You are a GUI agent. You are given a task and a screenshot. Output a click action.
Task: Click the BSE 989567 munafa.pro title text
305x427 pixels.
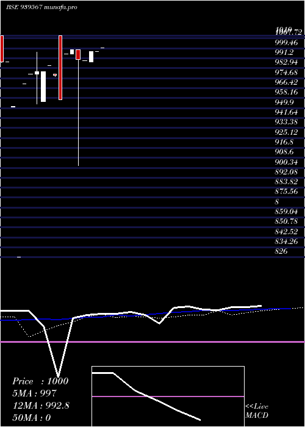click(x=41, y=7)
